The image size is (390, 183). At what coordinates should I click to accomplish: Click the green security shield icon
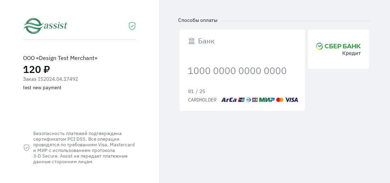point(132,26)
